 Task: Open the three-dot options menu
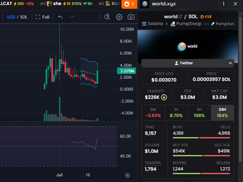(x=223, y=4)
